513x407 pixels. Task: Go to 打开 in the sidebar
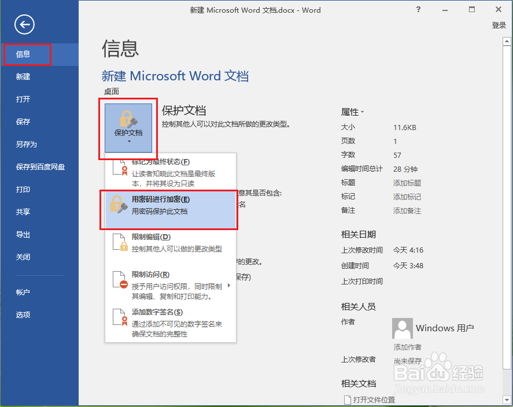click(39, 99)
